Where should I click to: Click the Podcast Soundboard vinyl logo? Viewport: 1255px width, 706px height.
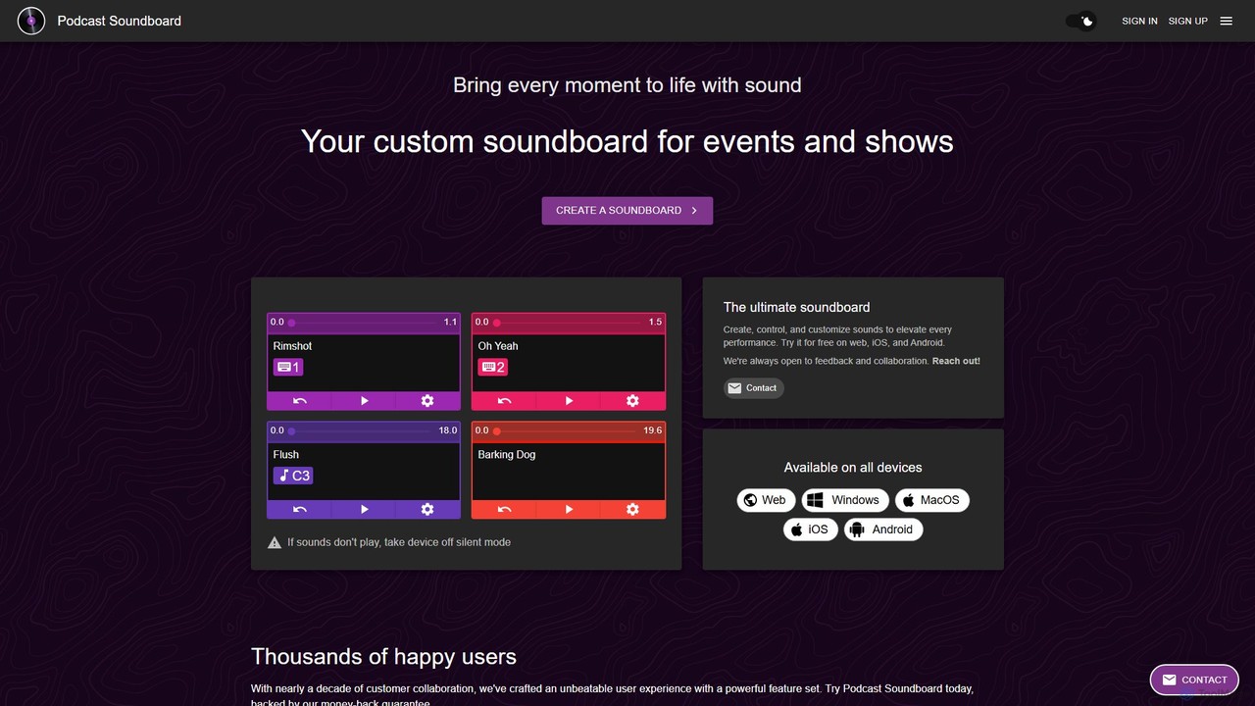pos(31,21)
